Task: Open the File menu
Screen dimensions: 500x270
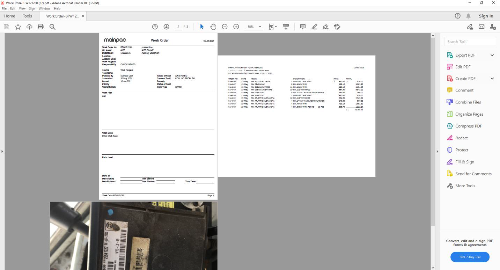Action: click(x=4, y=8)
